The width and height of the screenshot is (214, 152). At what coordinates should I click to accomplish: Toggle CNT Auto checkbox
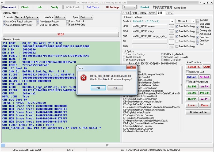coord(197,27)
